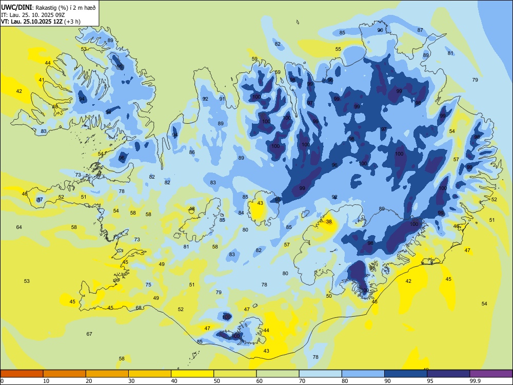Click the purple legend swatch above 99.9
The image size is (513, 385).
click(491, 374)
